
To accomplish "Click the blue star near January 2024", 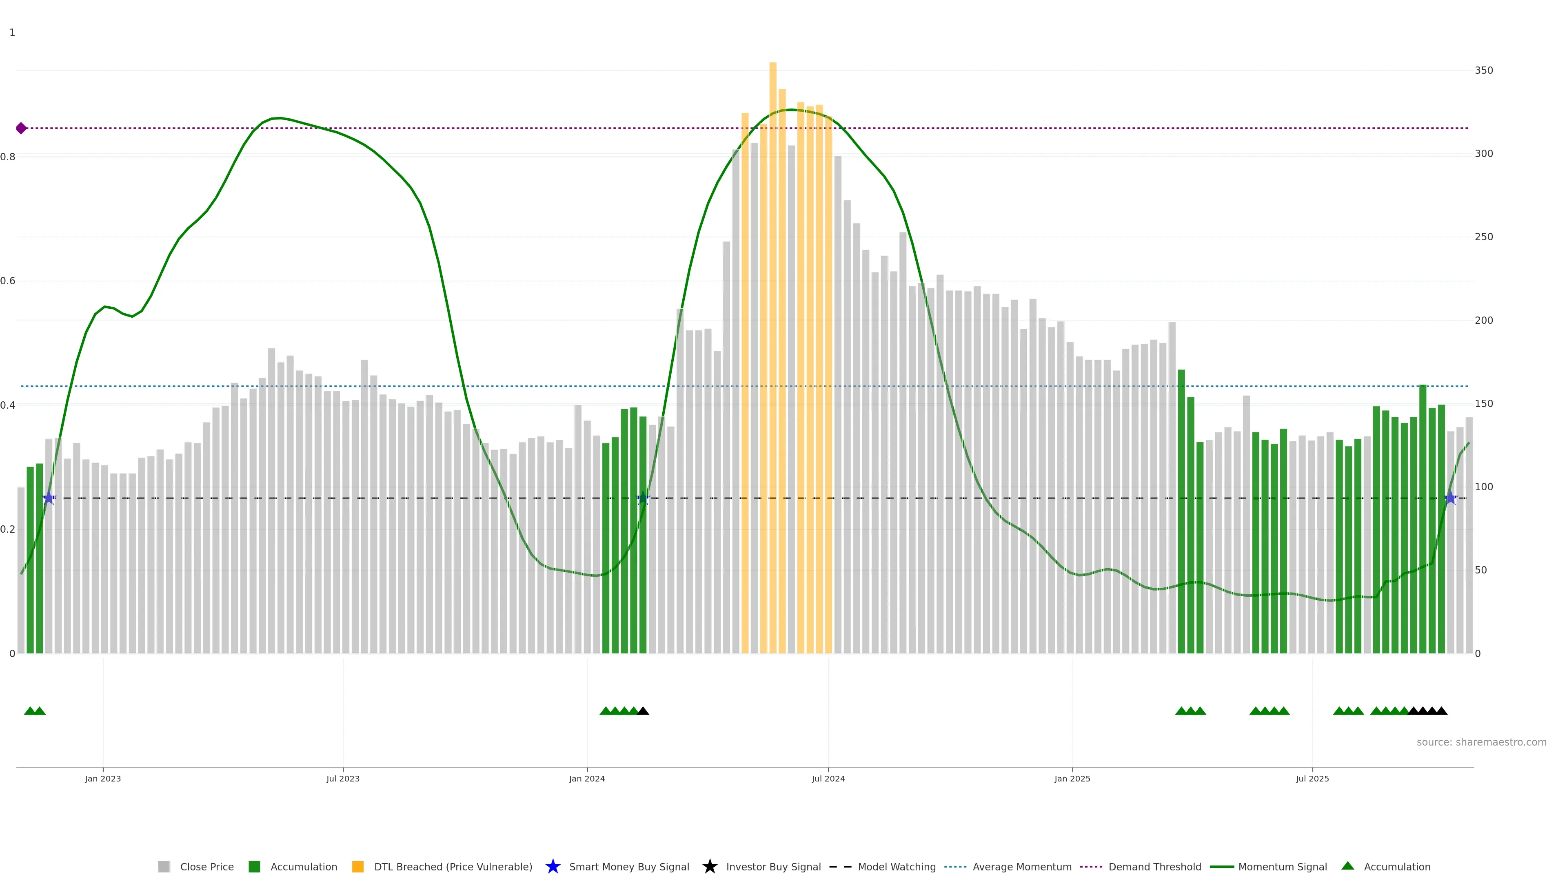I will tap(643, 498).
